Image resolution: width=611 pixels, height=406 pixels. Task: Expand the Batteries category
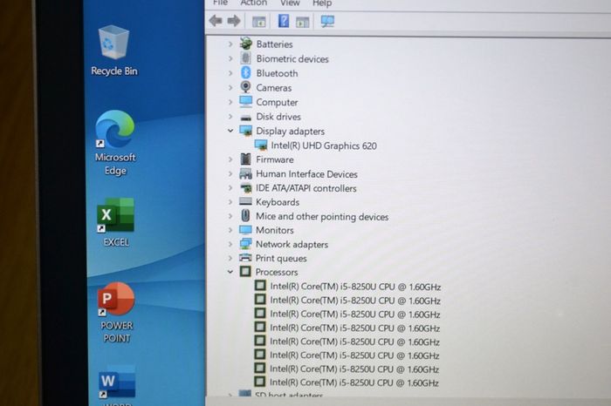(230, 44)
